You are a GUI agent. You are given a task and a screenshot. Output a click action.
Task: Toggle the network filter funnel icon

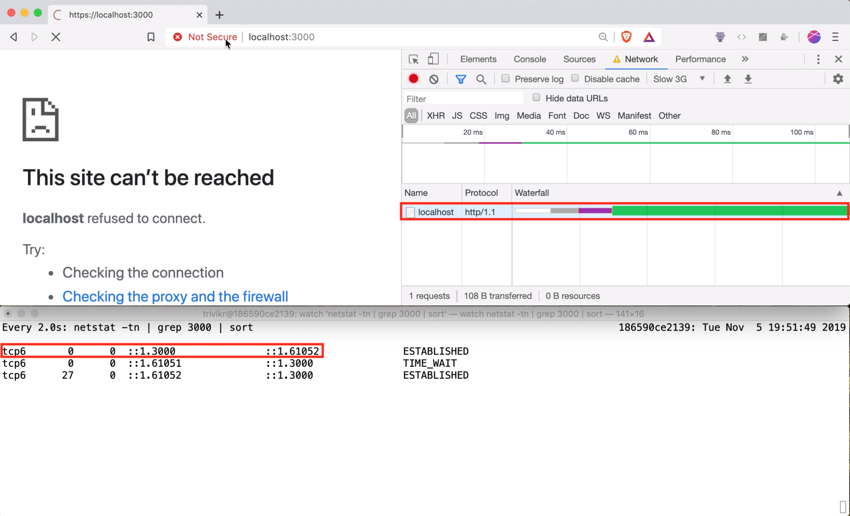(x=460, y=79)
